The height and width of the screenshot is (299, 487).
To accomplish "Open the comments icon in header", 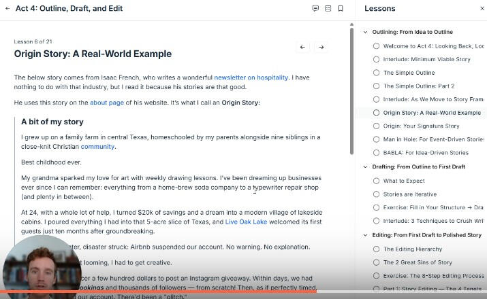I will click(x=315, y=9).
